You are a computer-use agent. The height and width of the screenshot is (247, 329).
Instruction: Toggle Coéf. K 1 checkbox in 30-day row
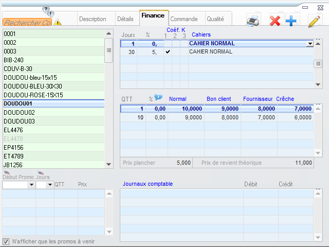(168, 52)
